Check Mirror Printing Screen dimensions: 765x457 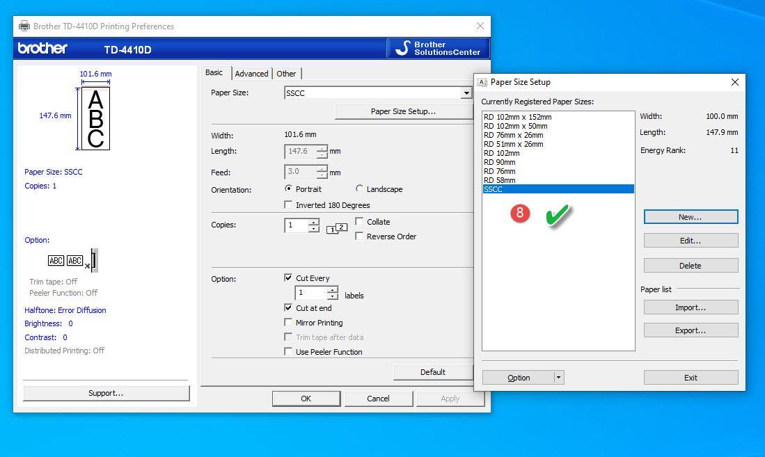tap(289, 322)
